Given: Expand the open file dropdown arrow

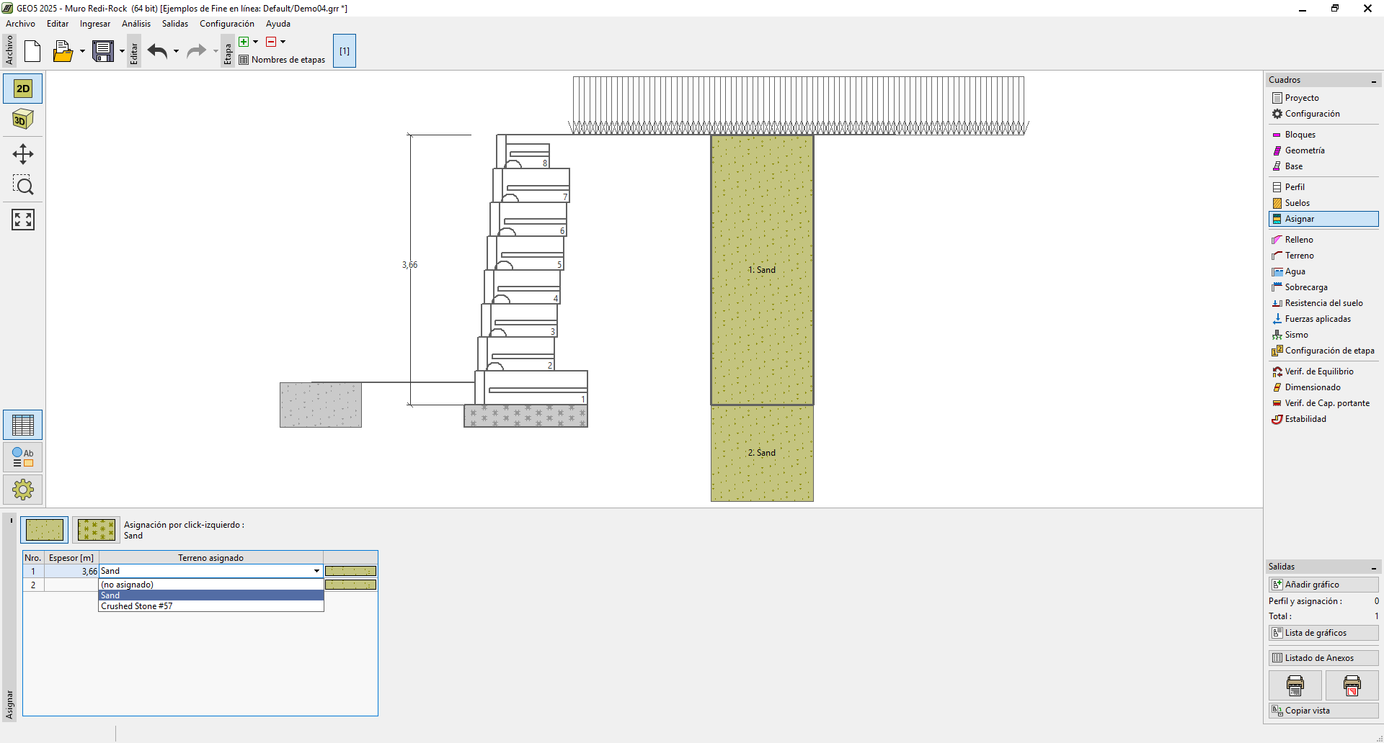Looking at the screenshot, I should 82,51.
